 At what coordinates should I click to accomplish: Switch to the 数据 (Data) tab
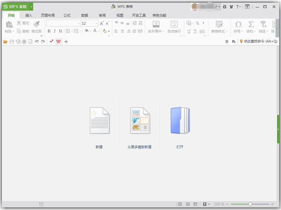click(x=85, y=15)
